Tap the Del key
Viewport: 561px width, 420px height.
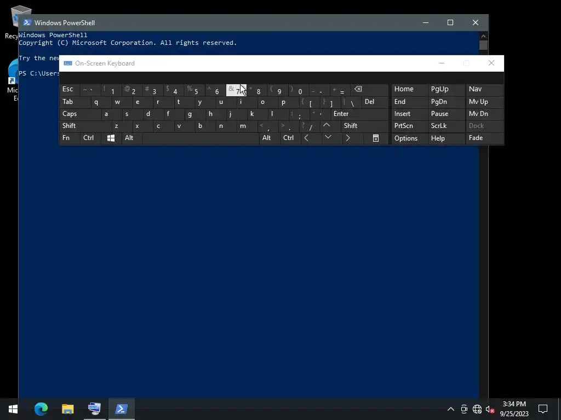[x=375, y=102]
